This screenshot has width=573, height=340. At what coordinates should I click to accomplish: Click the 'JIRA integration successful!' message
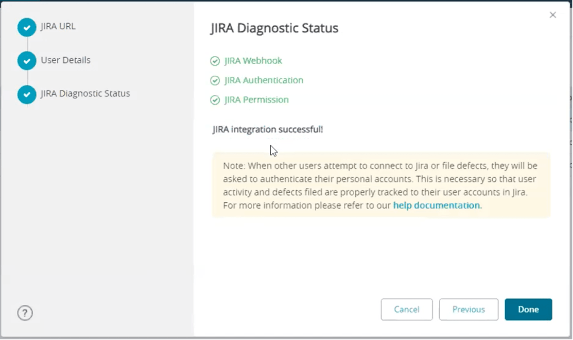268,129
